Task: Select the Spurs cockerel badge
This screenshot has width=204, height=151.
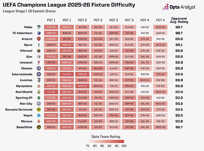Action: click(x=39, y=45)
